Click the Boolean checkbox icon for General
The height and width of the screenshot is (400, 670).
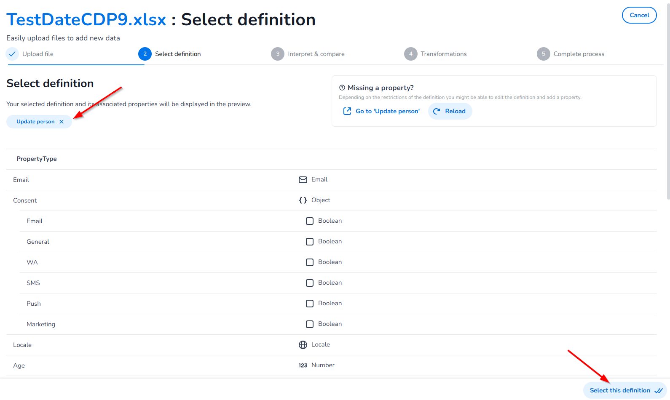310,242
